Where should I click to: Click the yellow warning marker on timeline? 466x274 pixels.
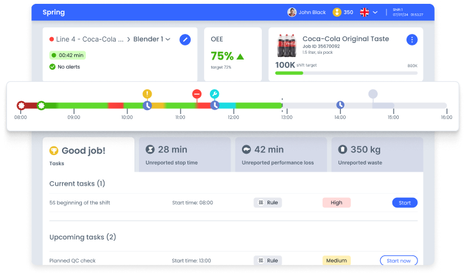coord(147,94)
